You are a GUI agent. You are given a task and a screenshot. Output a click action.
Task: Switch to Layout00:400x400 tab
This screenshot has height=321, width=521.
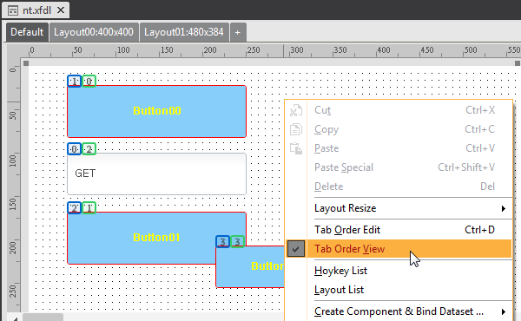point(94,32)
